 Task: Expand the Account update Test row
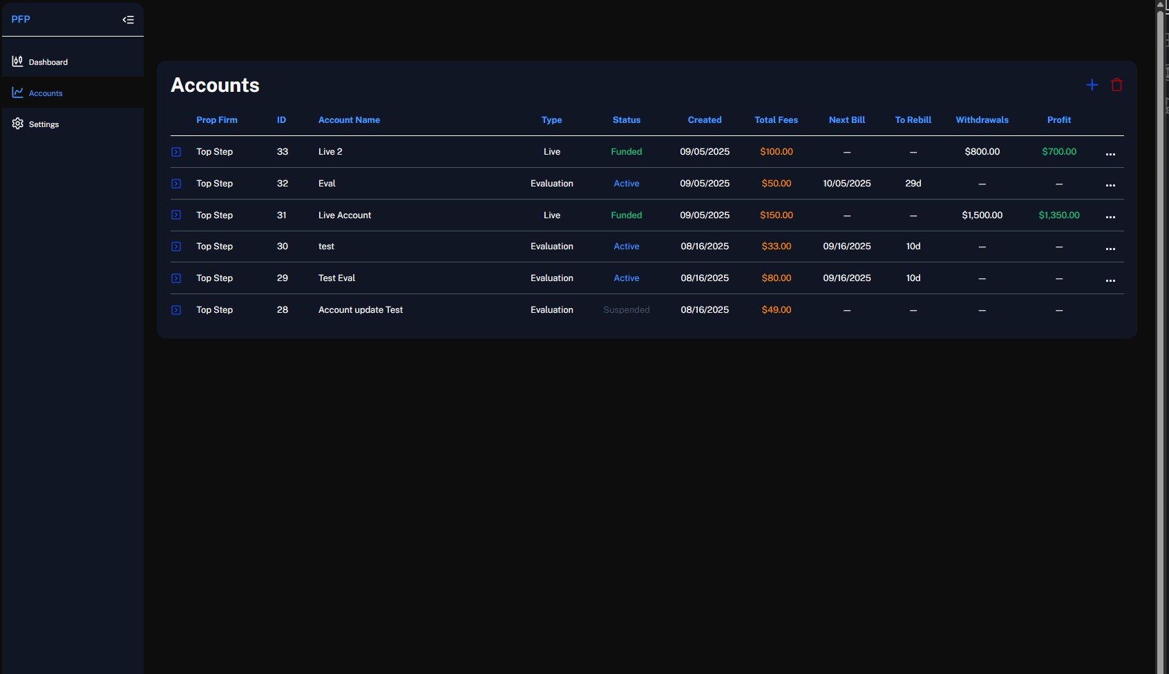[x=176, y=310]
